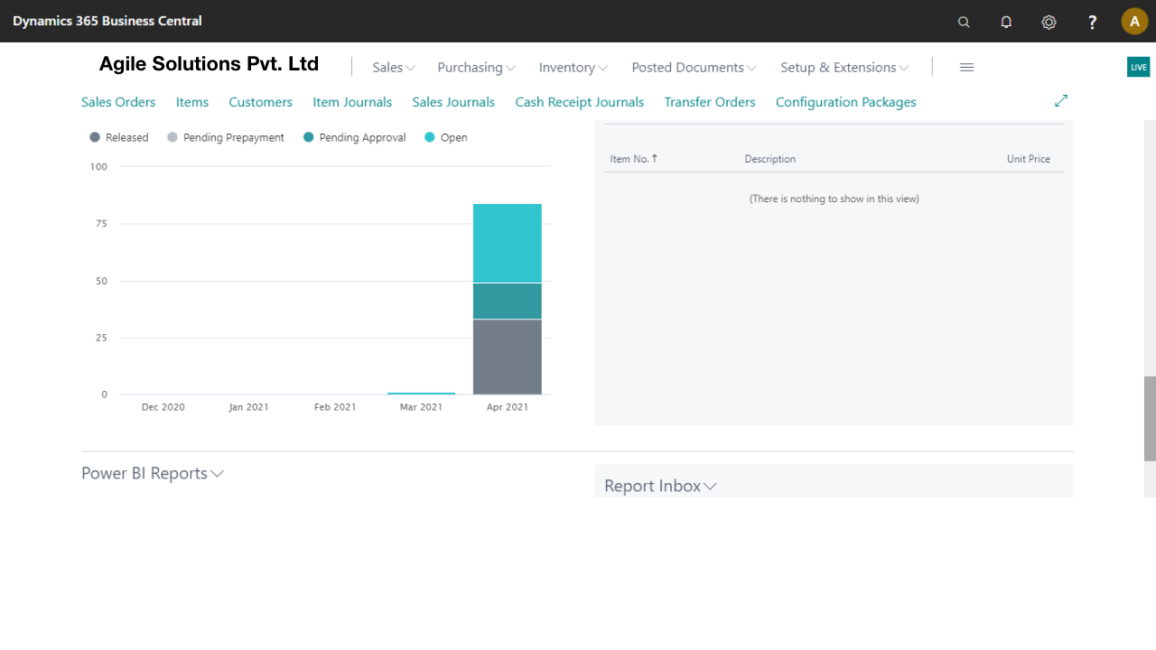Viewport: 1156px width, 650px height.
Task: Open the search magnifier icon
Action: [x=964, y=22]
